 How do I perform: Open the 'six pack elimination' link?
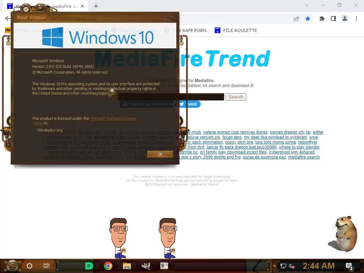[204, 142]
